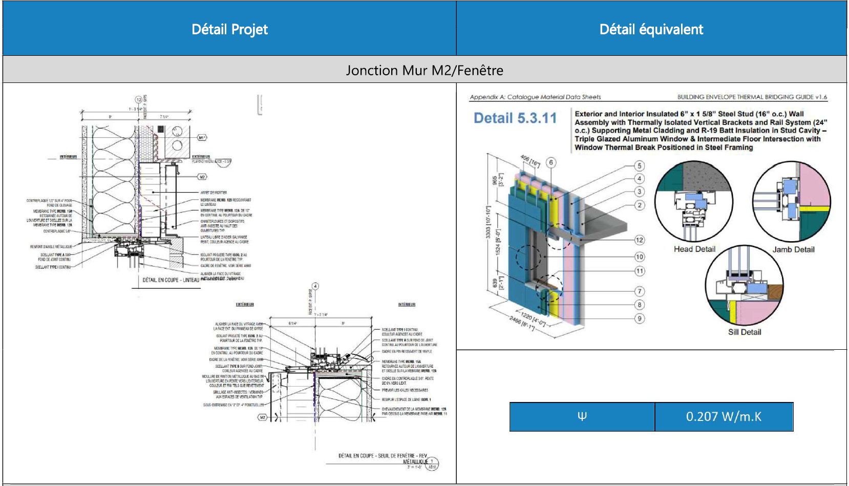Click the M1 wall tag on lintel drawing
Image resolution: width=849 pixels, height=486 pixels.
(202, 138)
